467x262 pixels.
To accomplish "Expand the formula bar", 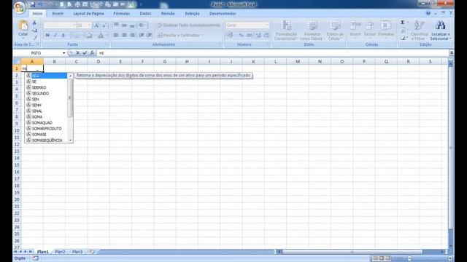I will (x=452, y=53).
